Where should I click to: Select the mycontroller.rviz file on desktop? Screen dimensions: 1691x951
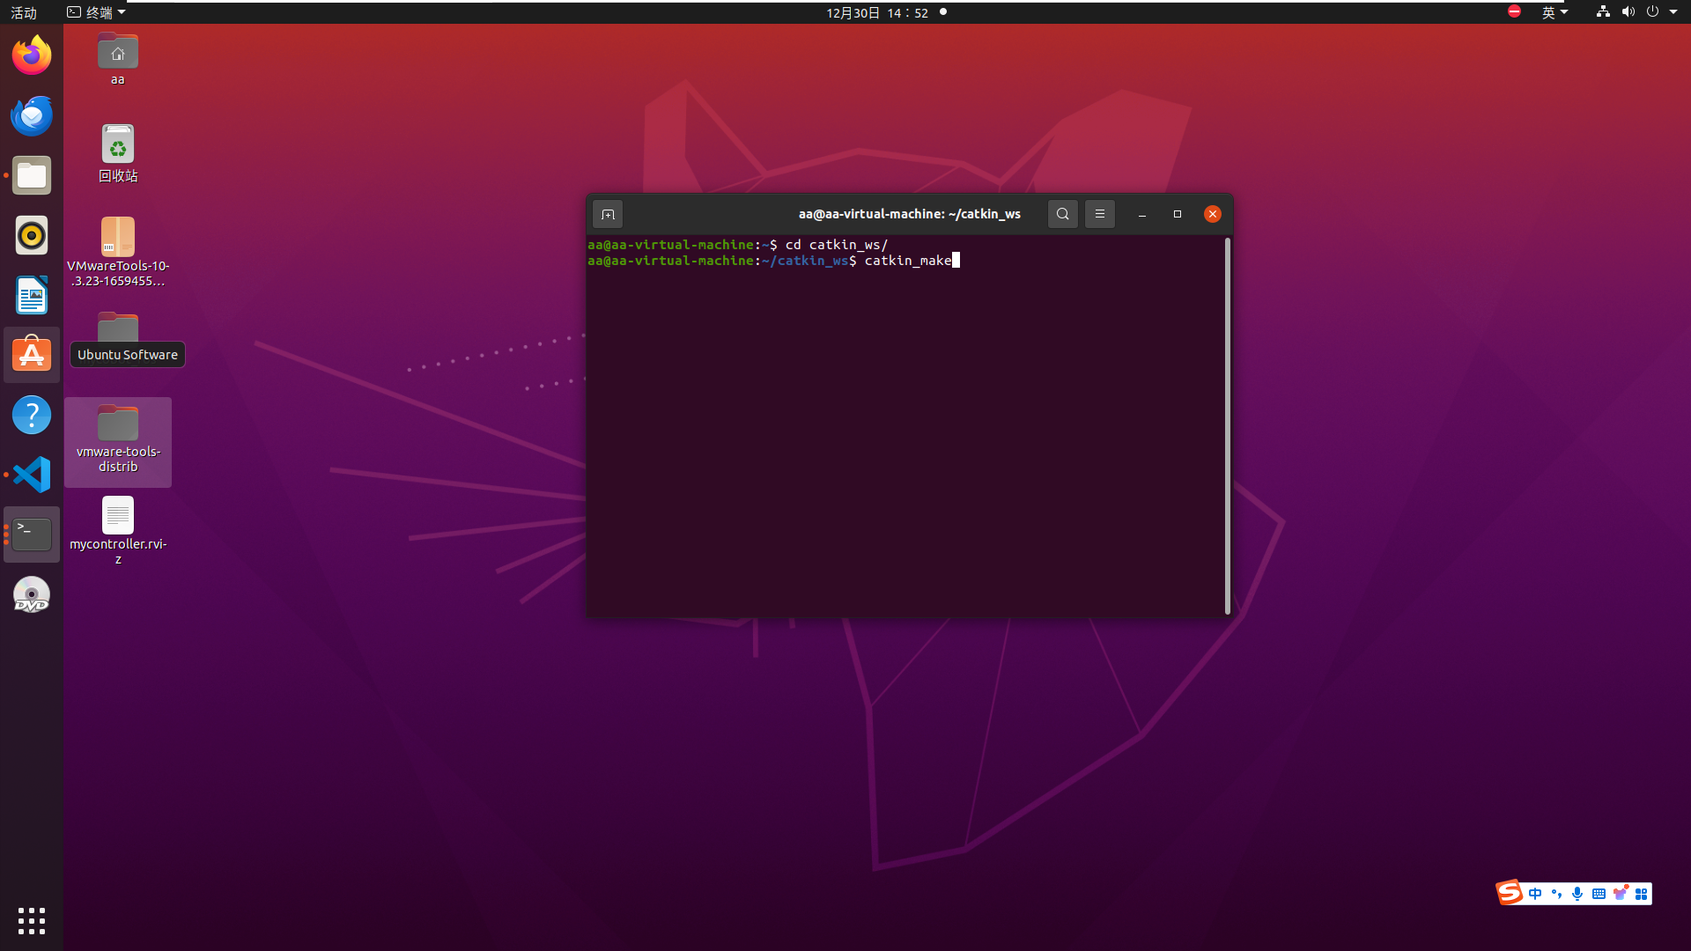coord(118,530)
